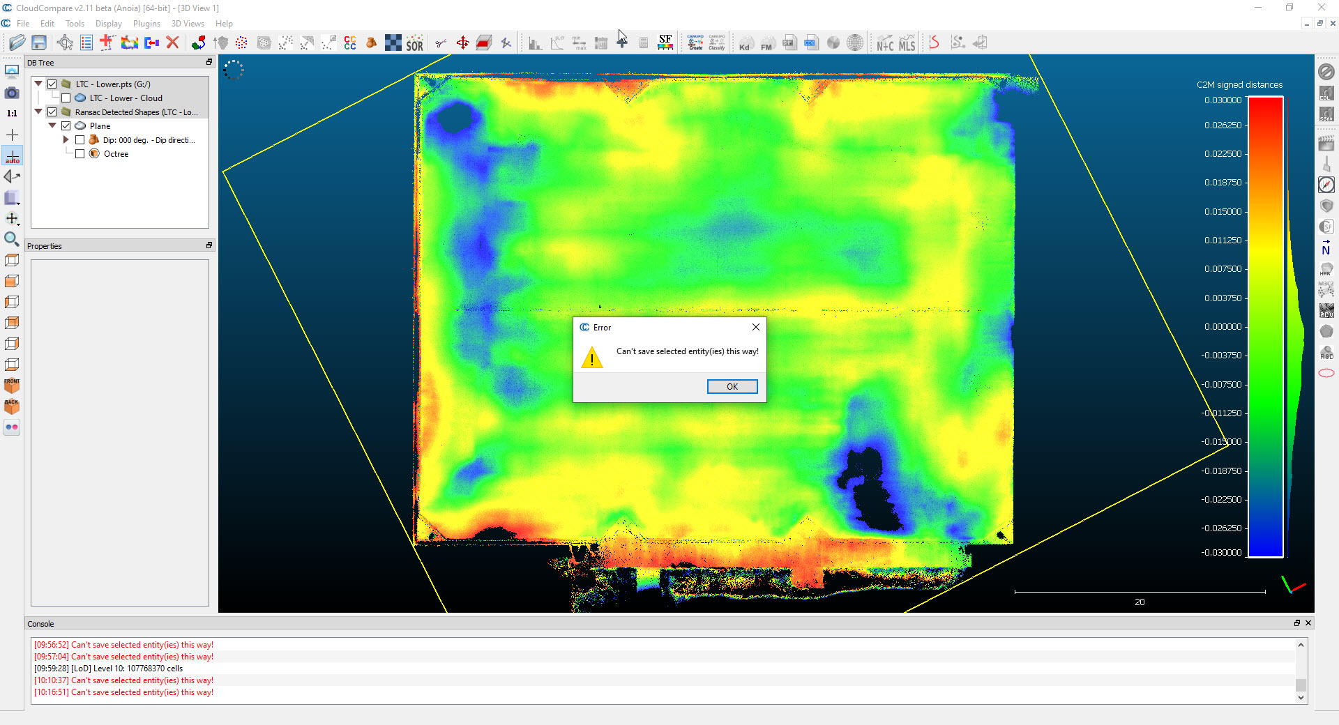The width and height of the screenshot is (1339, 725).
Task: Open the Translate/Rotate tool
Action: [462, 43]
